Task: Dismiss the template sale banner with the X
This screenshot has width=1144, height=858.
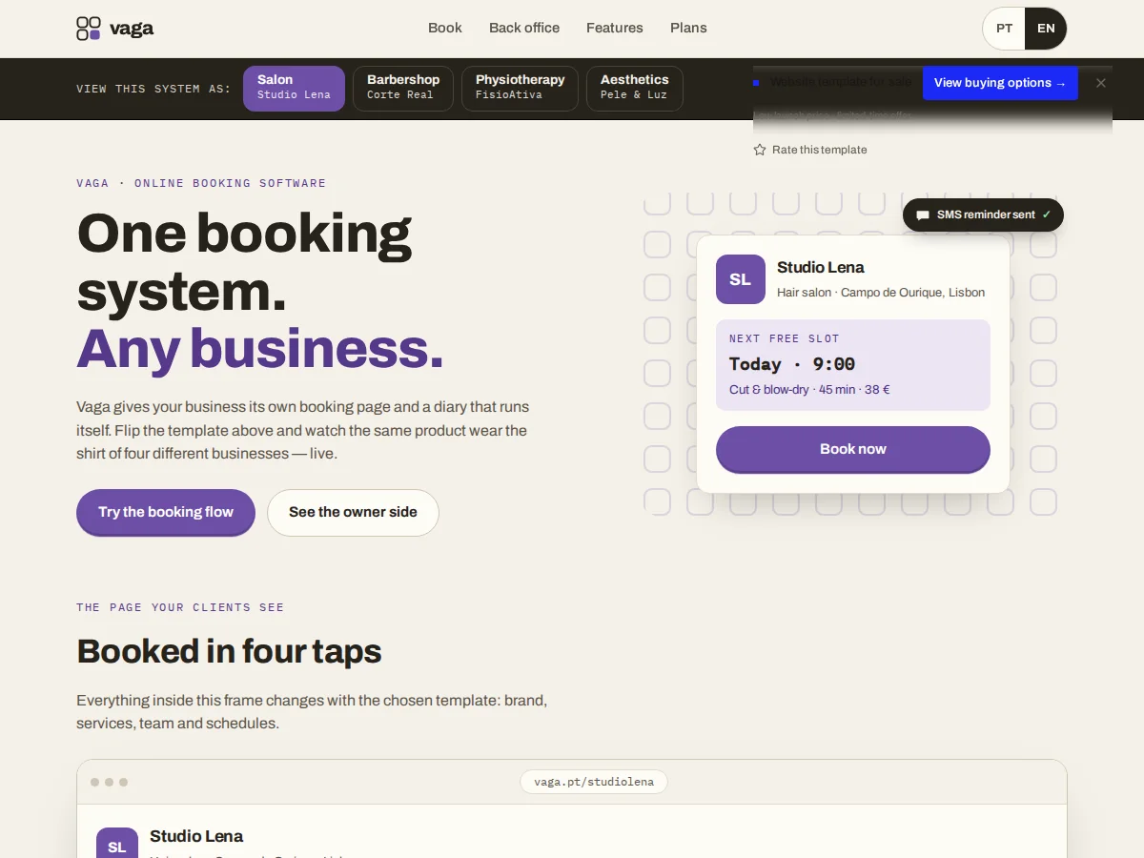Action: click(1101, 83)
